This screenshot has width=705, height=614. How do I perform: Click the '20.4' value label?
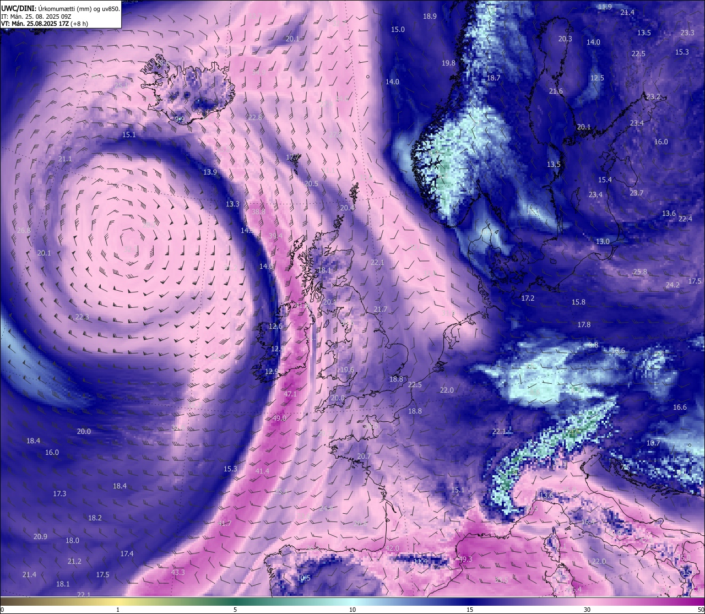click(x=347, y=208)
